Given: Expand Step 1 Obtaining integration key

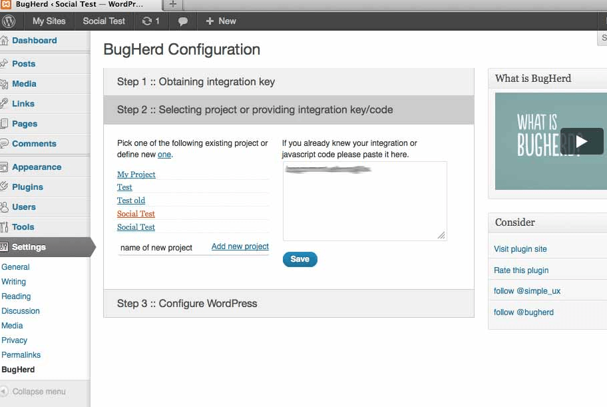Looking at the screenshot, I should click(289, 82).
